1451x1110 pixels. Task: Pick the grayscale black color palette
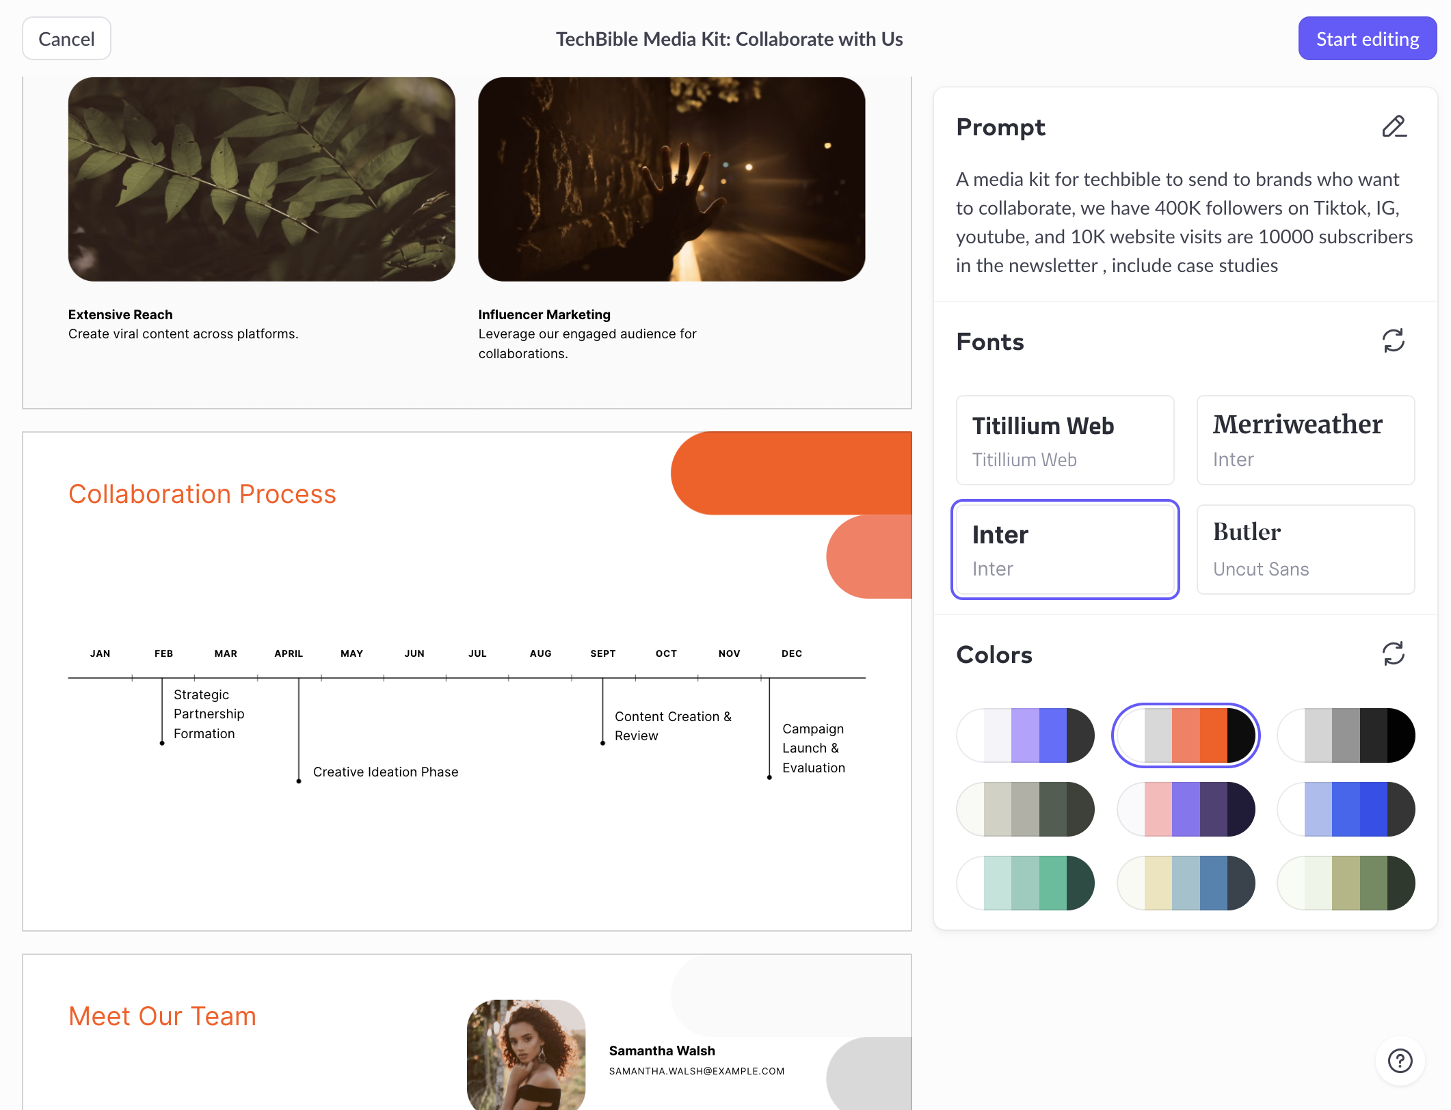pyautogui.click(x=1346, y=735)
